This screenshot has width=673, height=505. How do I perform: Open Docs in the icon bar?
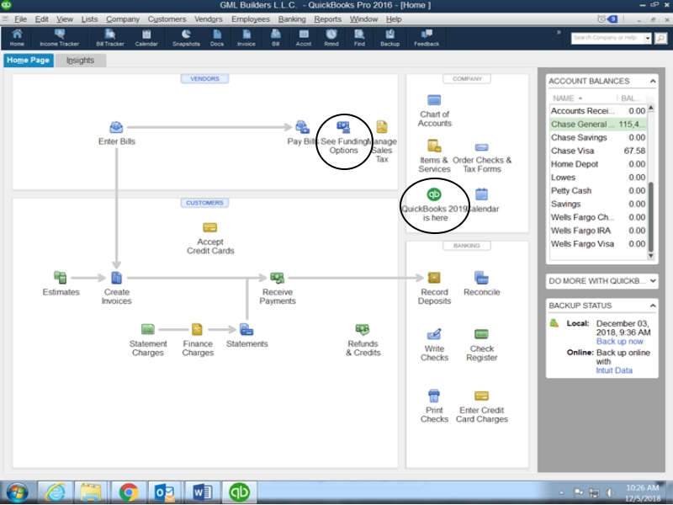pyautogui.click(x=217, y=38)
